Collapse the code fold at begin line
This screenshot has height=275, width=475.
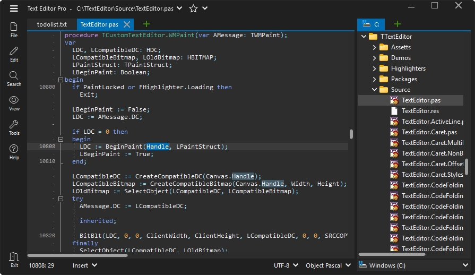(x=61, y=80)
